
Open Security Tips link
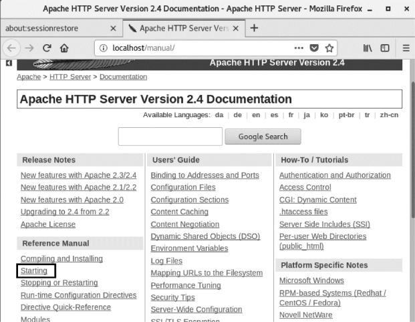click(x=173, y=297)
